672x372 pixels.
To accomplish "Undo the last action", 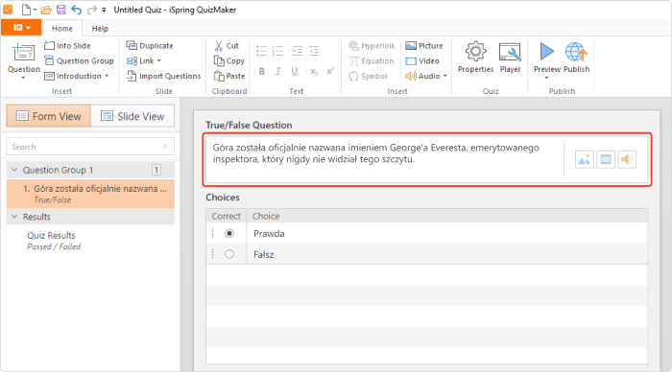I will [x=76, y=10].
